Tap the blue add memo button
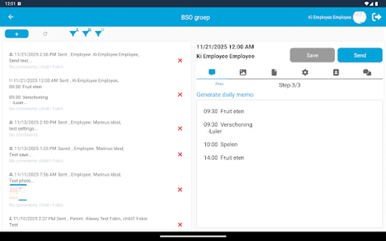386x241 pixels. click(x=17, y=34)
